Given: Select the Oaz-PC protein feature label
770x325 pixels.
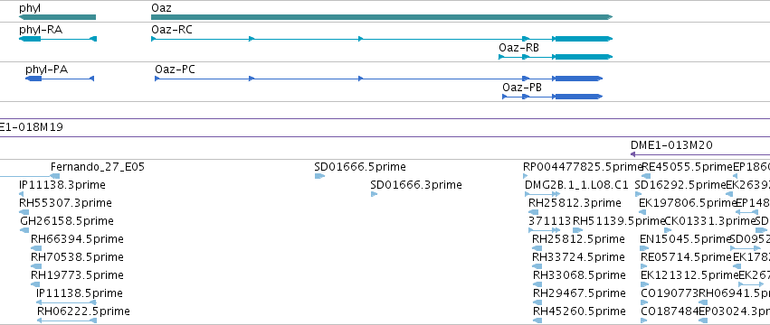Looking at the screenshot, I should pos(175,70).
